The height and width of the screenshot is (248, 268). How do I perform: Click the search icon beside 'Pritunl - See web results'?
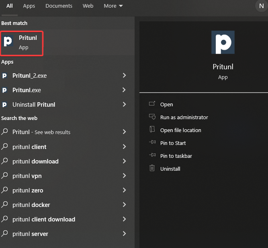click(x=4, y=132)
